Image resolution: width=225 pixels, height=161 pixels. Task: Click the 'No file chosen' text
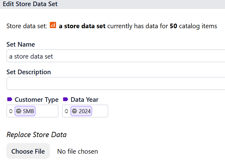(x=77, y=151)
